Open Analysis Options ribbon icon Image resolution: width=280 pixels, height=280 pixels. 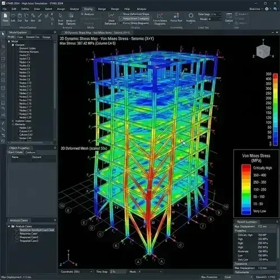coord(71,16)
